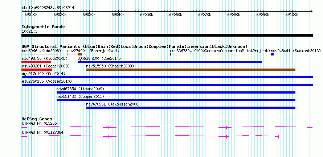This screenshot has width=323, height=157.
Task: Click the 69070k ruler tick label
Action: (205, 15)
